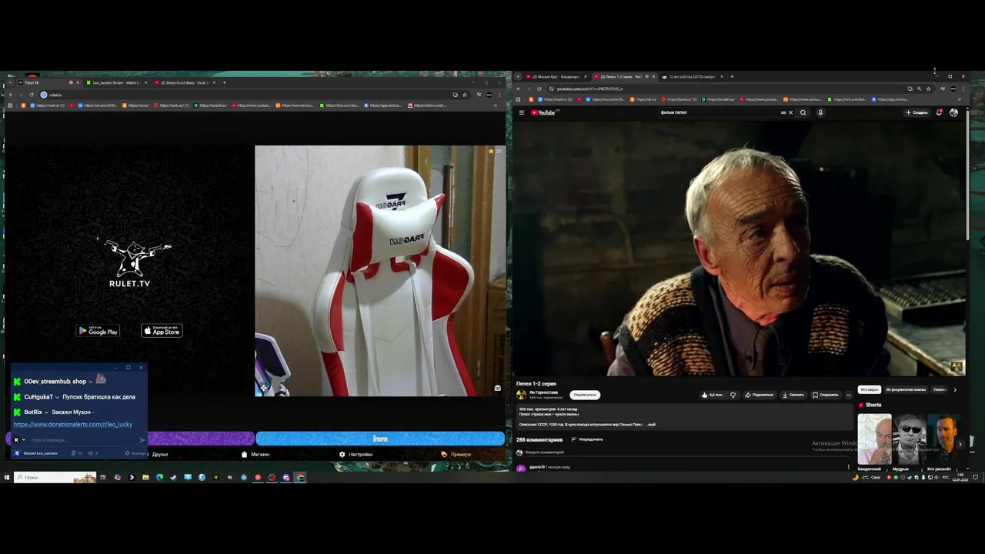
Task: Open the Упорядочить comments sort dropdown
Action: coord(587,439)
